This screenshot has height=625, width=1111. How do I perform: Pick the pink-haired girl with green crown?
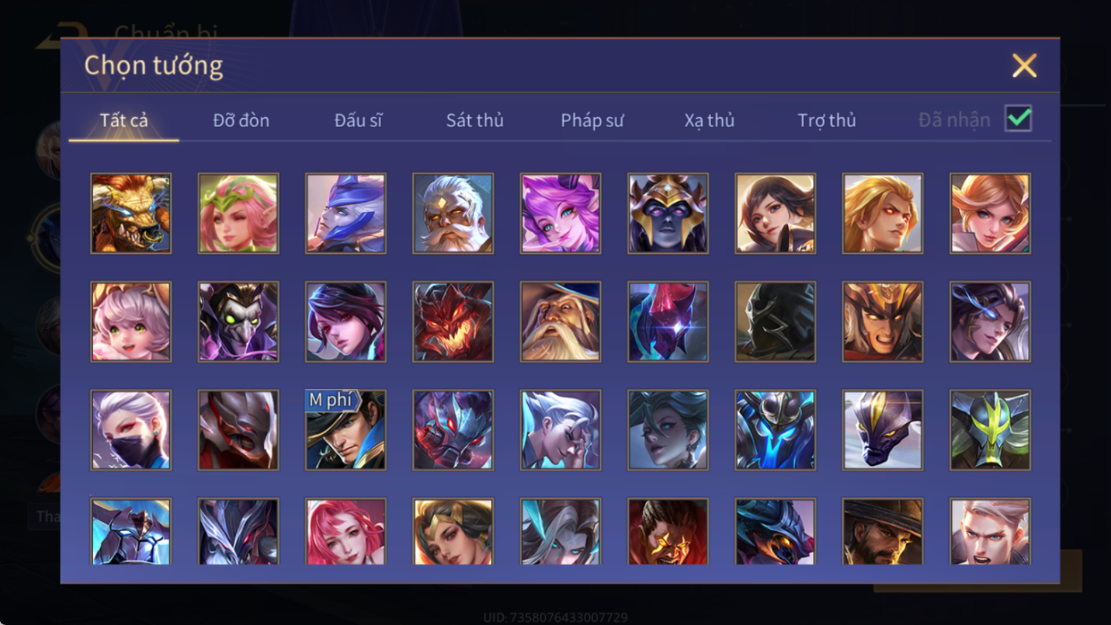pos(238,213)
